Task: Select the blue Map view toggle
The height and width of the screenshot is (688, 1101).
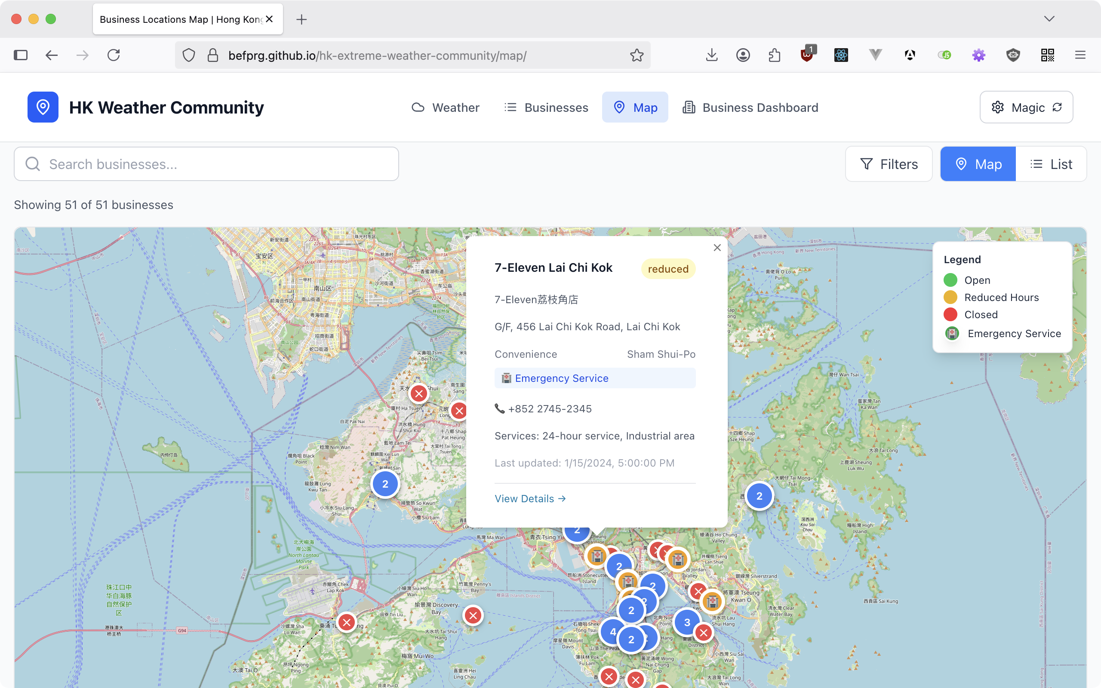Action: (x=978, y=164)
